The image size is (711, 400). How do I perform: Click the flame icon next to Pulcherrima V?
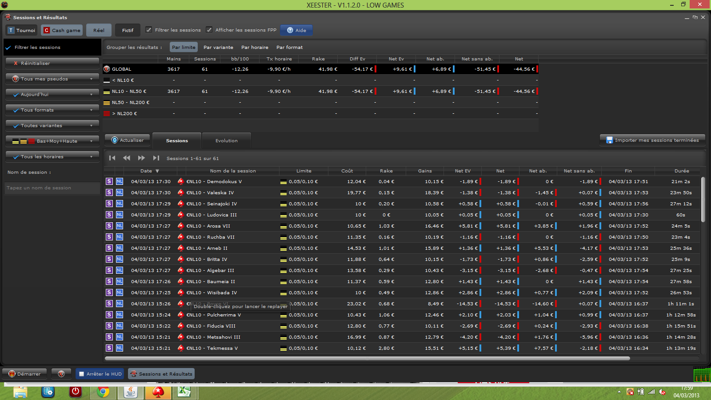point(180,315)
